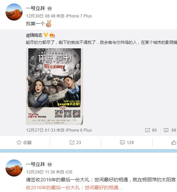
Task: Click crown badge beside second 一号立井 name
Action: point(50,164)
